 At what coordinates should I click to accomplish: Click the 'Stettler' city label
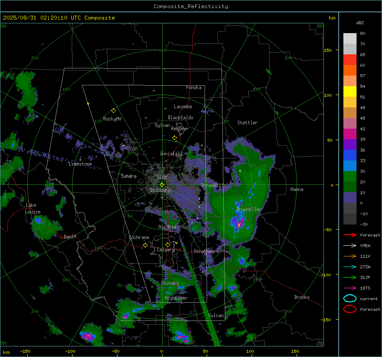247,123
